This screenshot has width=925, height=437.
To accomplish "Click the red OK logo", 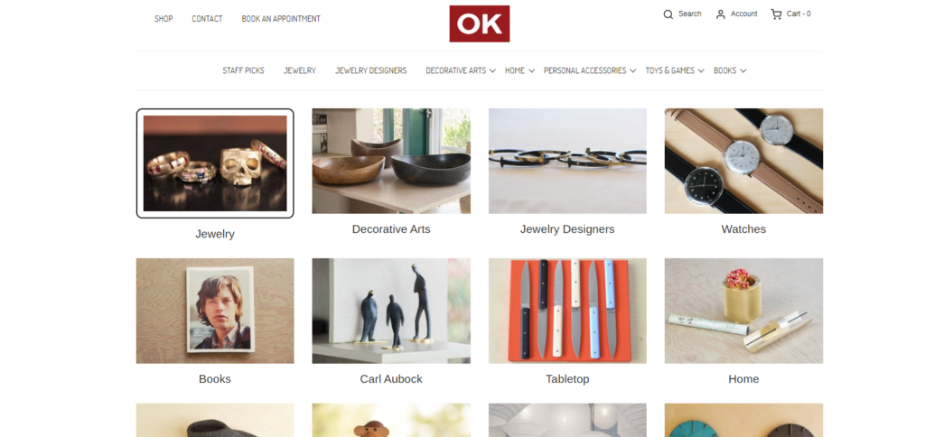I will click(x=480, y=23).
